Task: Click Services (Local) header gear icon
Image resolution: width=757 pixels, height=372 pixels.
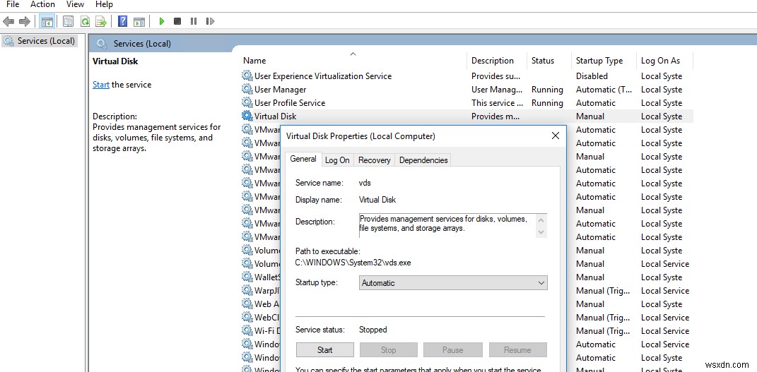Action: click(101, 44)
